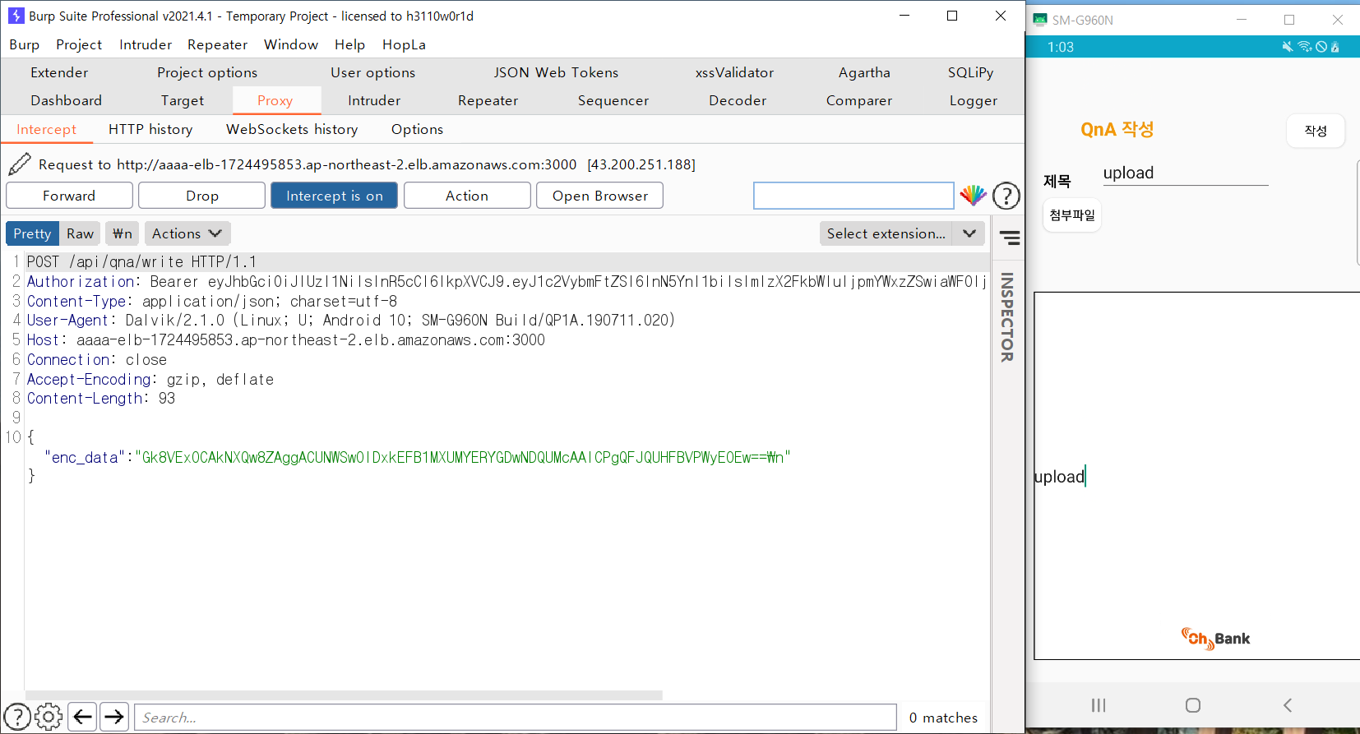Image resolution: width=1360 pixels, height=734 pixels.
Task: Switch to Raw message view
Action: [80, 233]
